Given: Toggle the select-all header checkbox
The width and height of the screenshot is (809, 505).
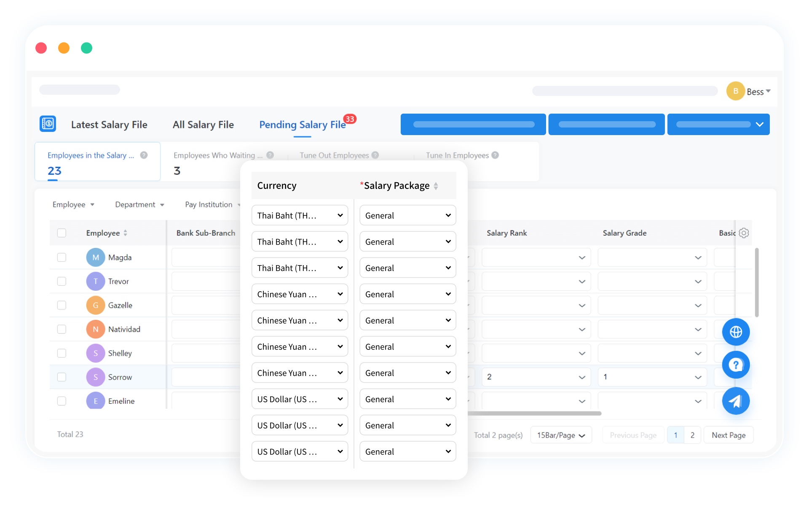Looking at the screenshot, I should 62,233.
